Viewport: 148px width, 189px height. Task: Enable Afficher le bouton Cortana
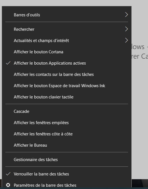pos(67,52)
